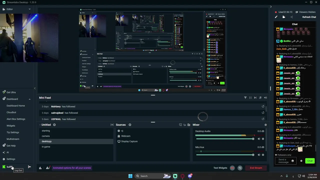Image resolution: width=320 pixels, height=180 pixels.
Task: Click the add folder icon in Sources header
Action: point(189,125)
